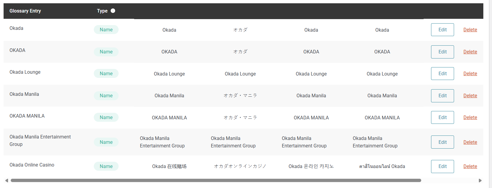Click the horizontal scrollbar thumb

click(x=216, y=181)
